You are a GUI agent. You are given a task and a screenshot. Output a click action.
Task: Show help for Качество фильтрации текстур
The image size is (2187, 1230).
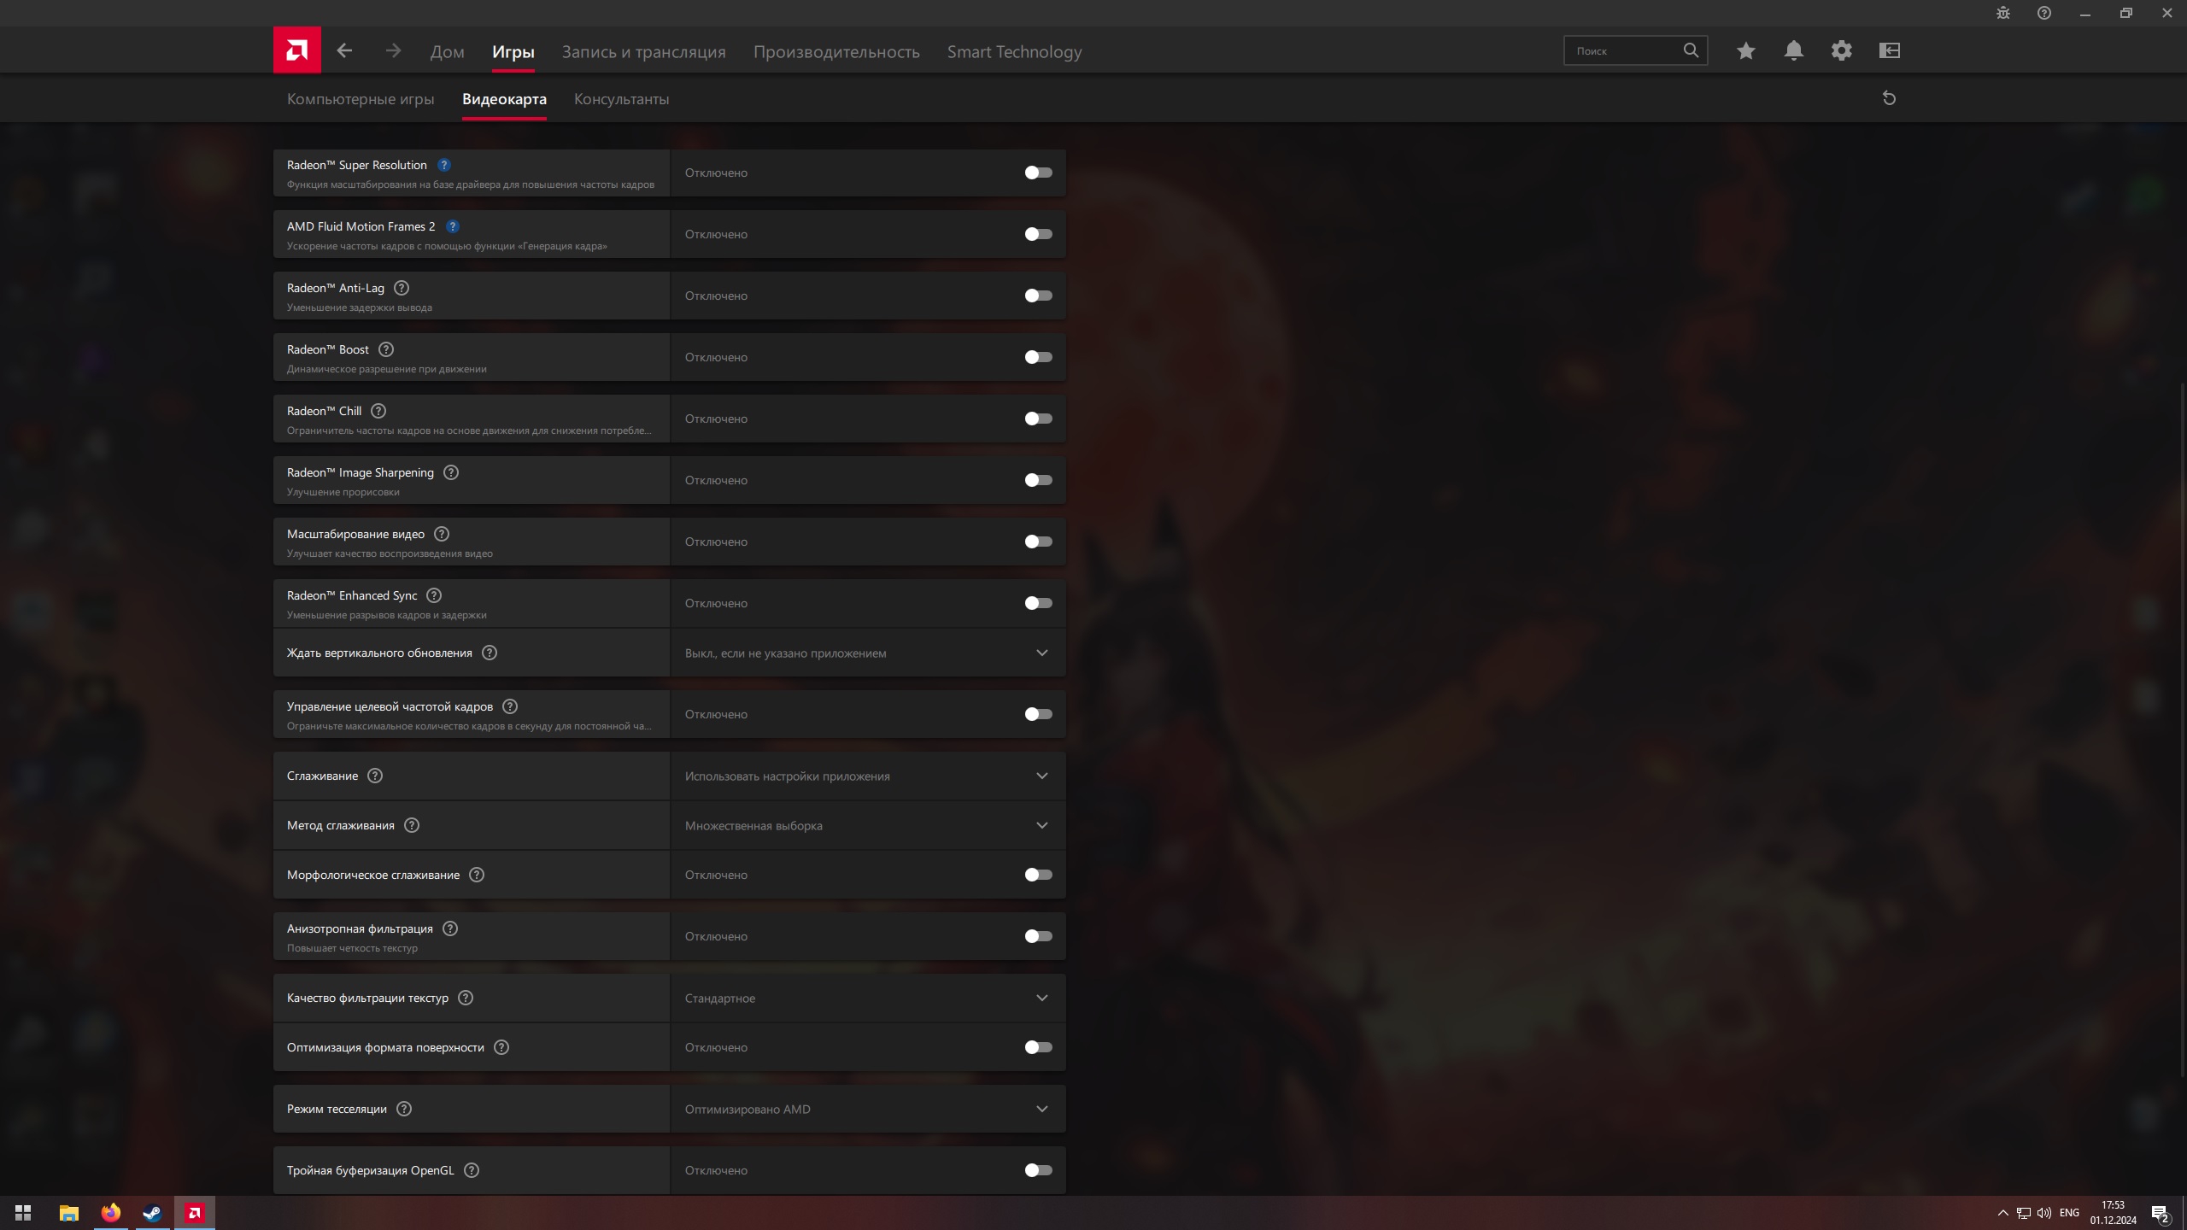pos(466,998)
